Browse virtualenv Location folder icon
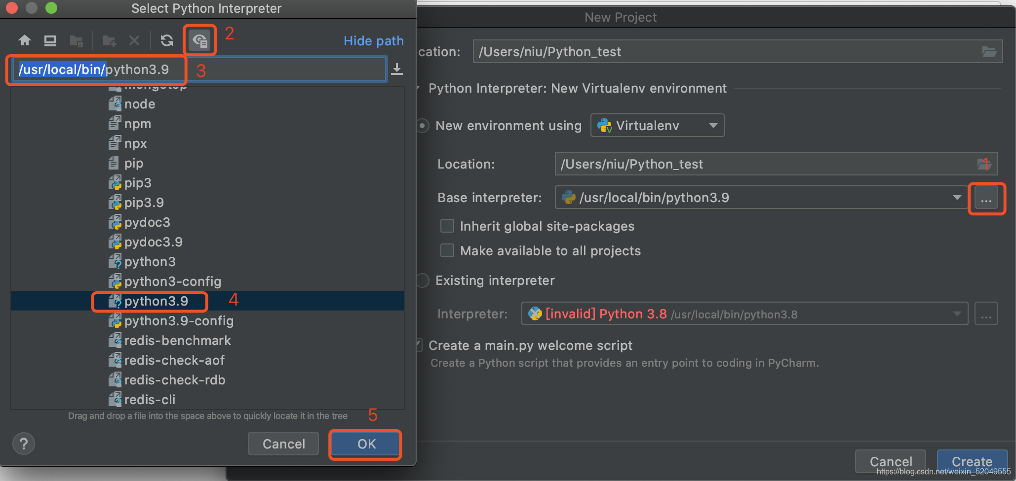Viewport: 1016px width, 481px height. pos(984,164)
